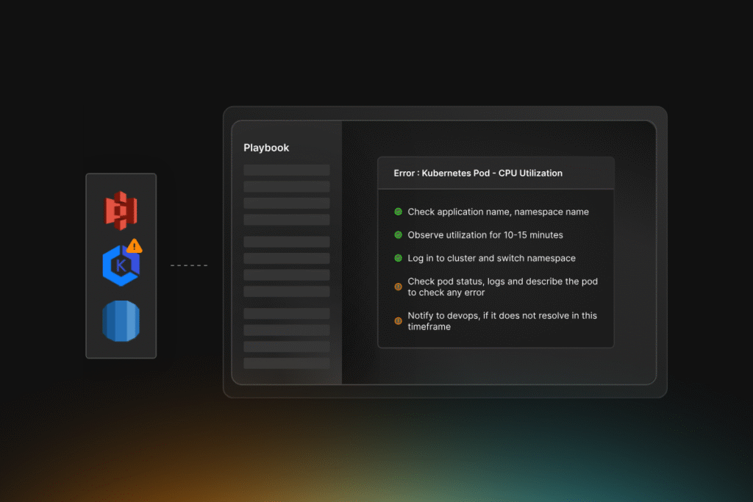Click the dashed connector between sidebar and playbook
Image resolution: width=753 pixels, height=502 pixels.
point(190,265)
